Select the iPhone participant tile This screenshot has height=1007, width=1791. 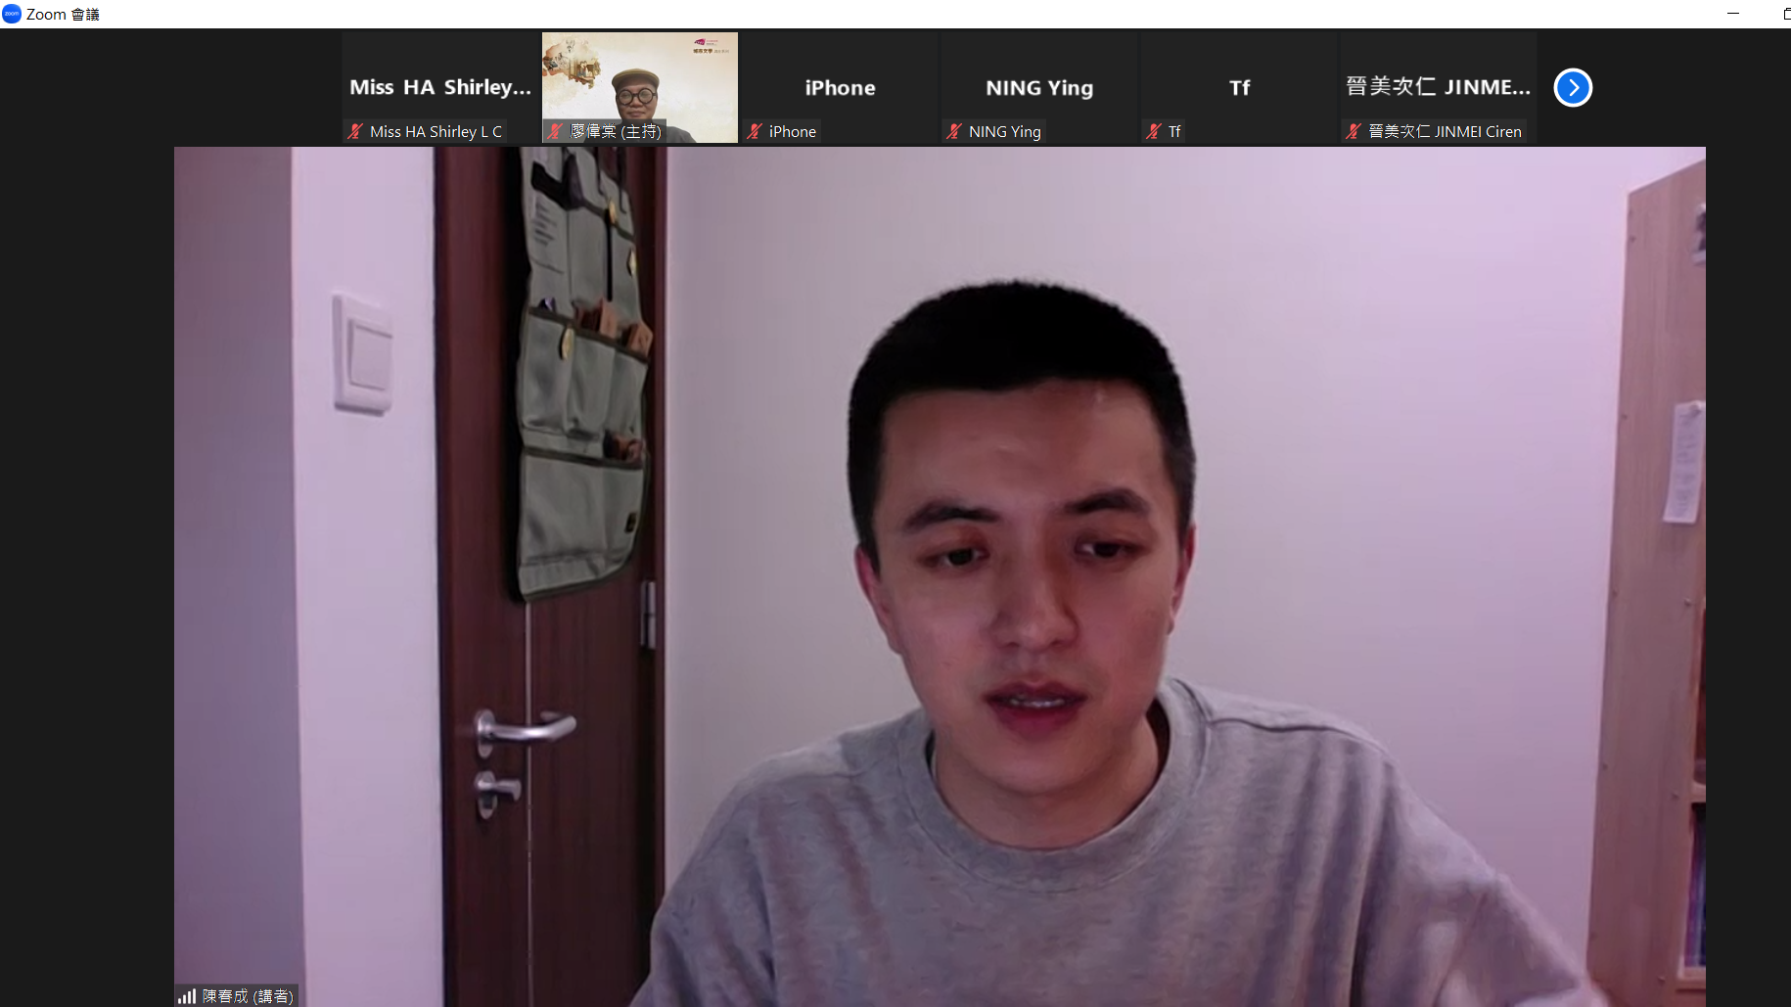pyautogui.click(x=840, y=87)
